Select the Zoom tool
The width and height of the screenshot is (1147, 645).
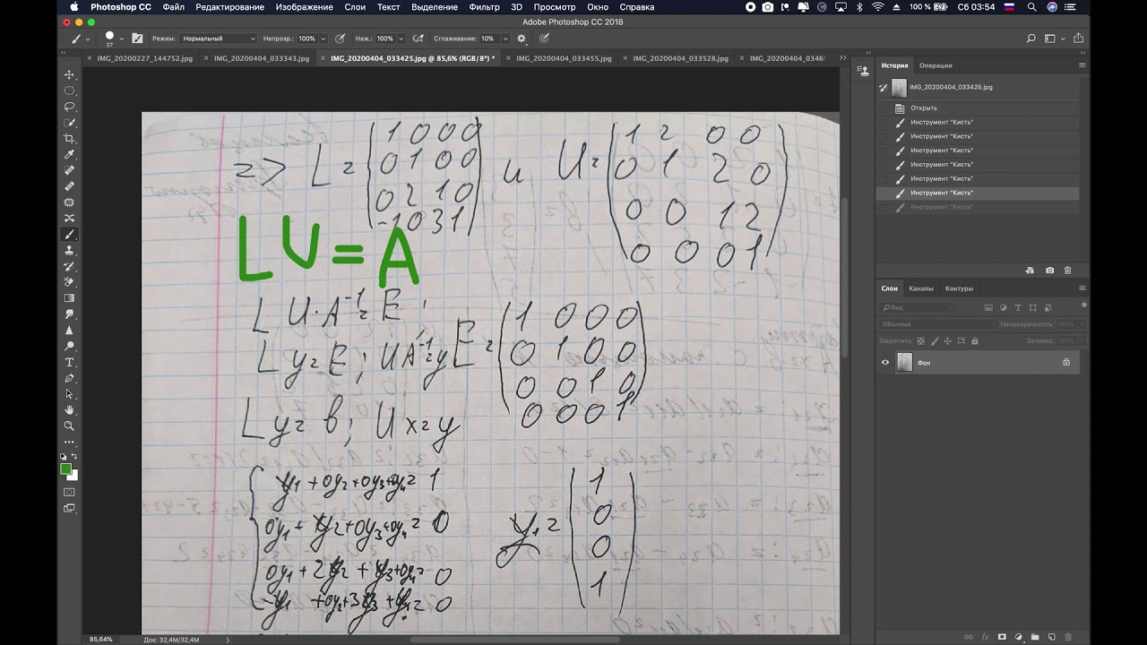pos(69,426)
